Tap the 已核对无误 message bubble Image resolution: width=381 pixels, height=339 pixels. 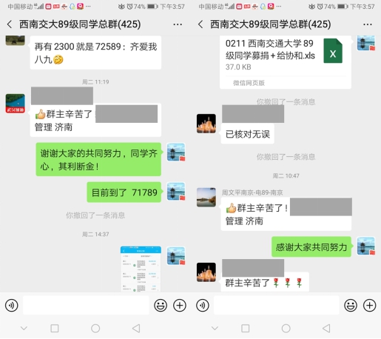click(x=248, y=134)
